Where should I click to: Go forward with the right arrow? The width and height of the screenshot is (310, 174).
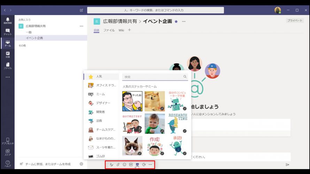pyautogui.click(x=10, y=10)
